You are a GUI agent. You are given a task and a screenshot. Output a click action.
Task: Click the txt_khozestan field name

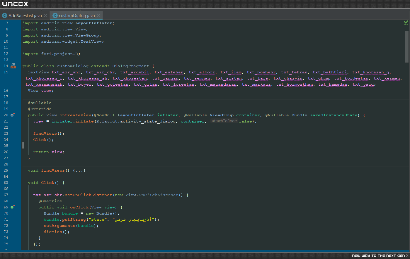[x=130, y=78]
